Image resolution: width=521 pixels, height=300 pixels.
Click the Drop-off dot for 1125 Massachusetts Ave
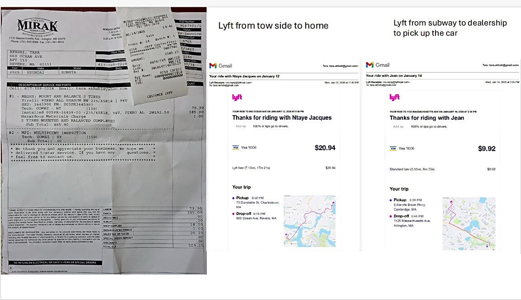pyautogui.click(x=391, y=216)
